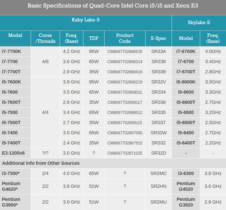Viewport: 226px width, 210px height.
Task: Click the Pentium G3920 Skylake cell
Action: point(186,202)
